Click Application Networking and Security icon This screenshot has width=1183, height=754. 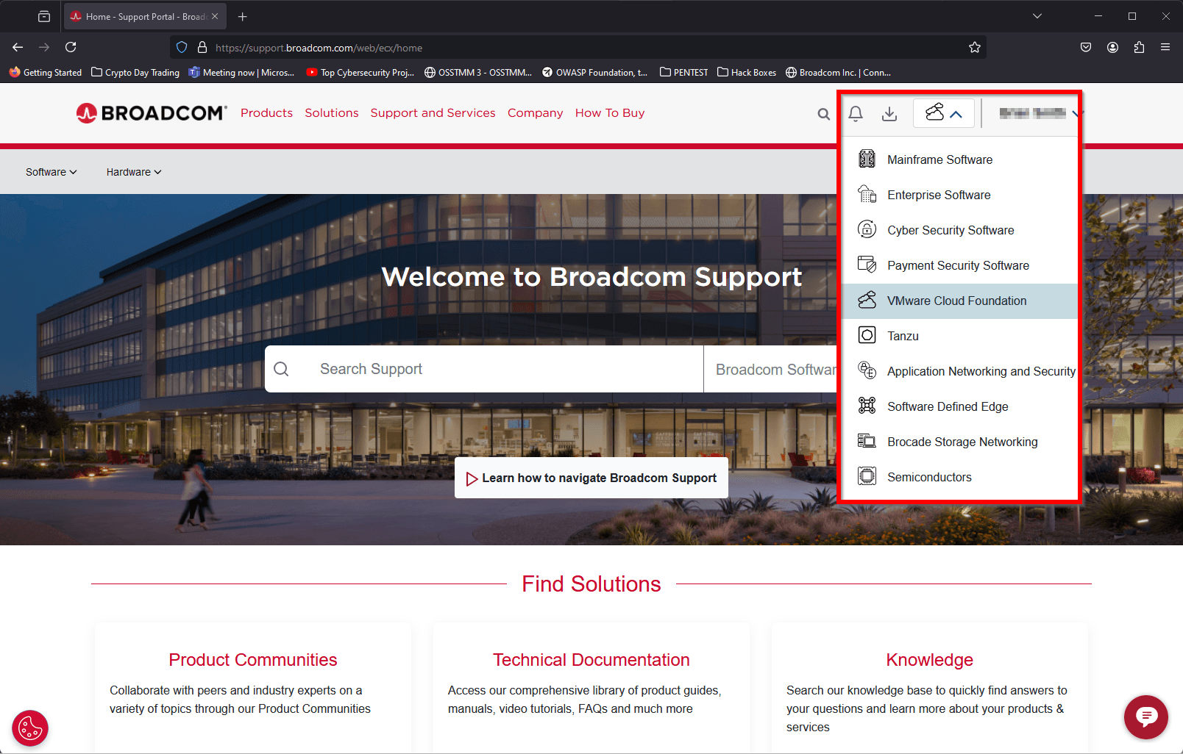(x=867, y=371)
